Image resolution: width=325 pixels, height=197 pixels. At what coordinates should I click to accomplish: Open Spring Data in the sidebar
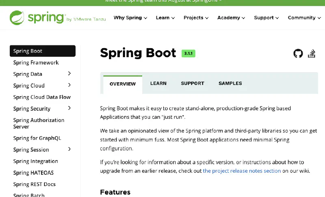[28, 74]
